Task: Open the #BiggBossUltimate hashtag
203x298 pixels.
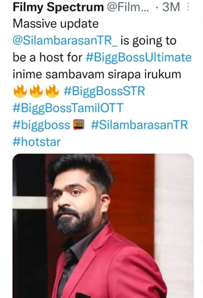Action: click(139, 57)
